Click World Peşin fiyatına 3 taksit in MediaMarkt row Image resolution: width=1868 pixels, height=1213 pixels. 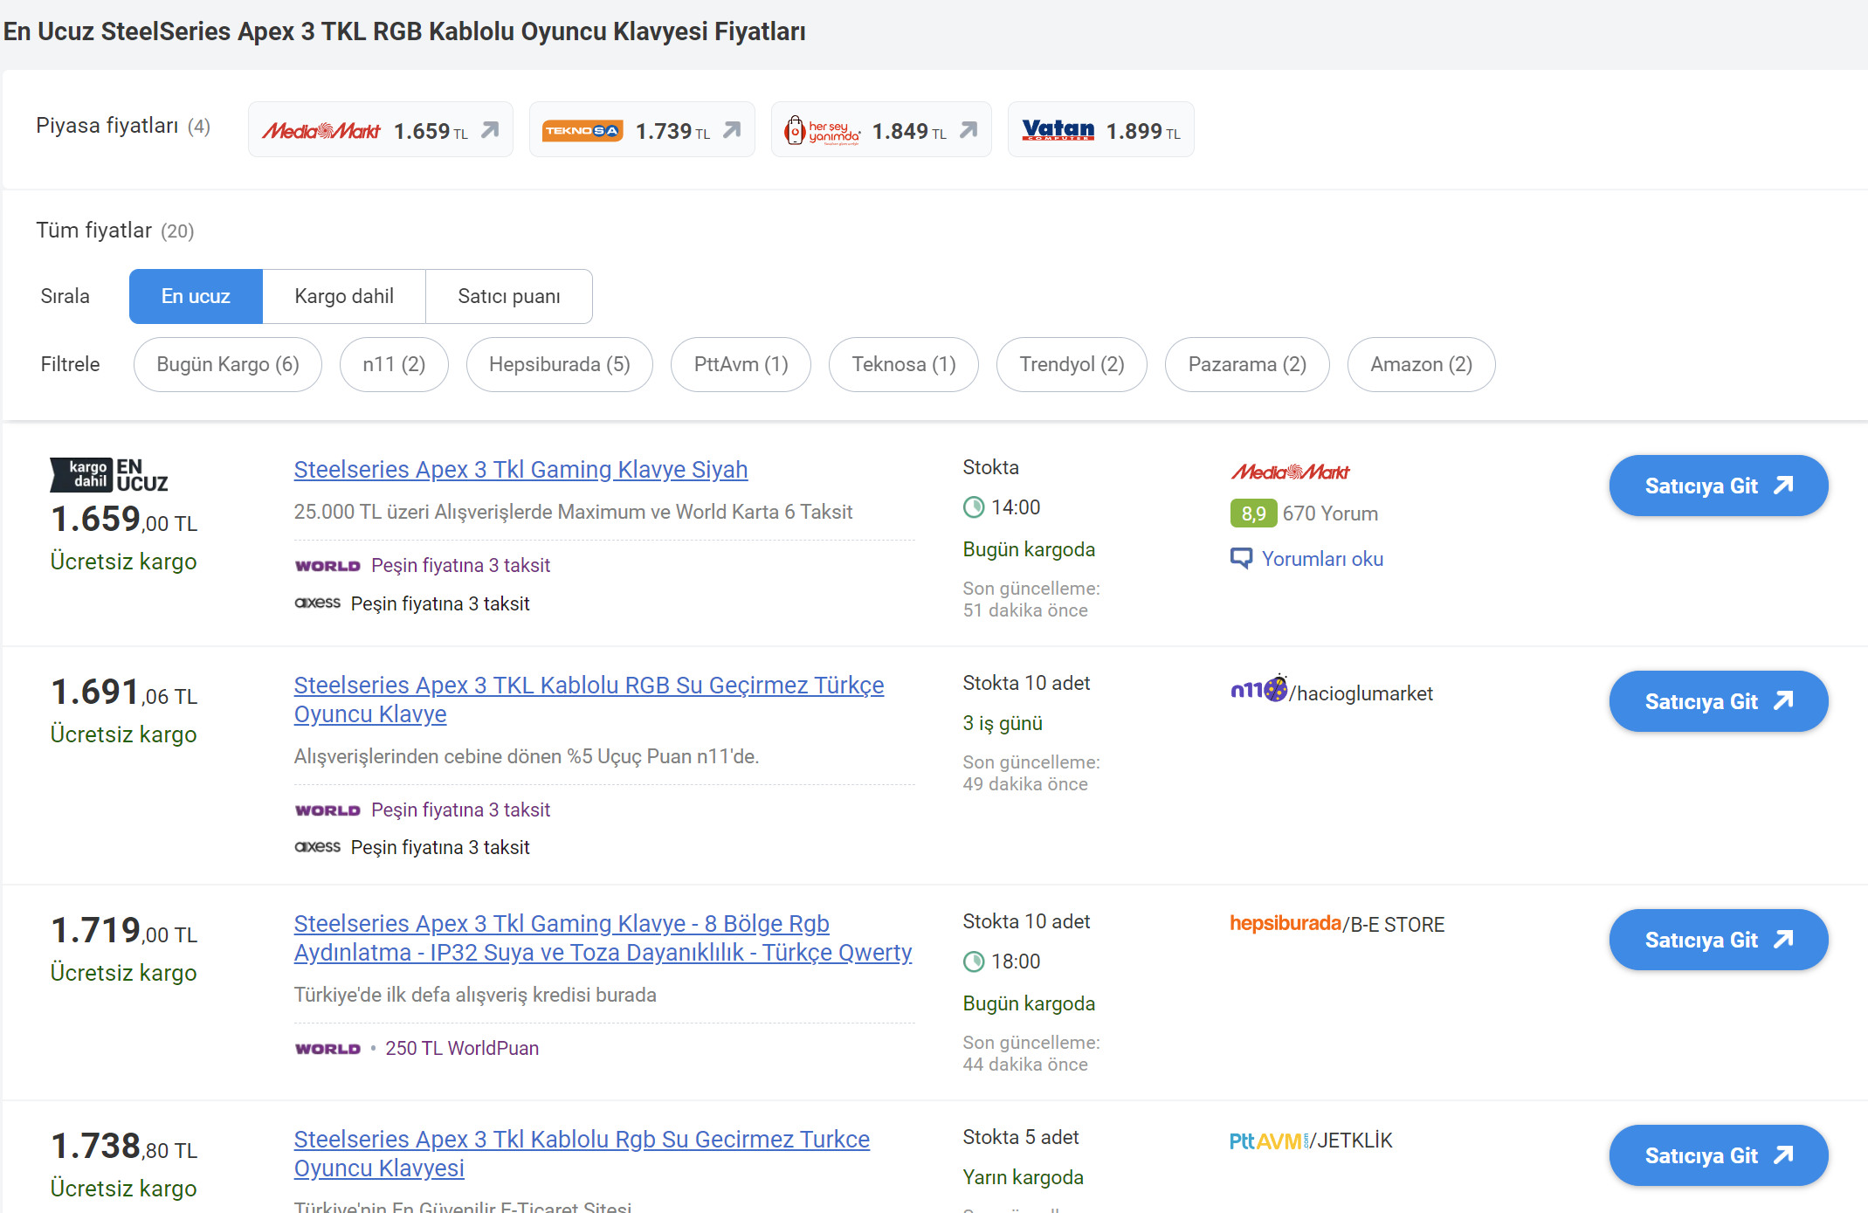point(460,566)
